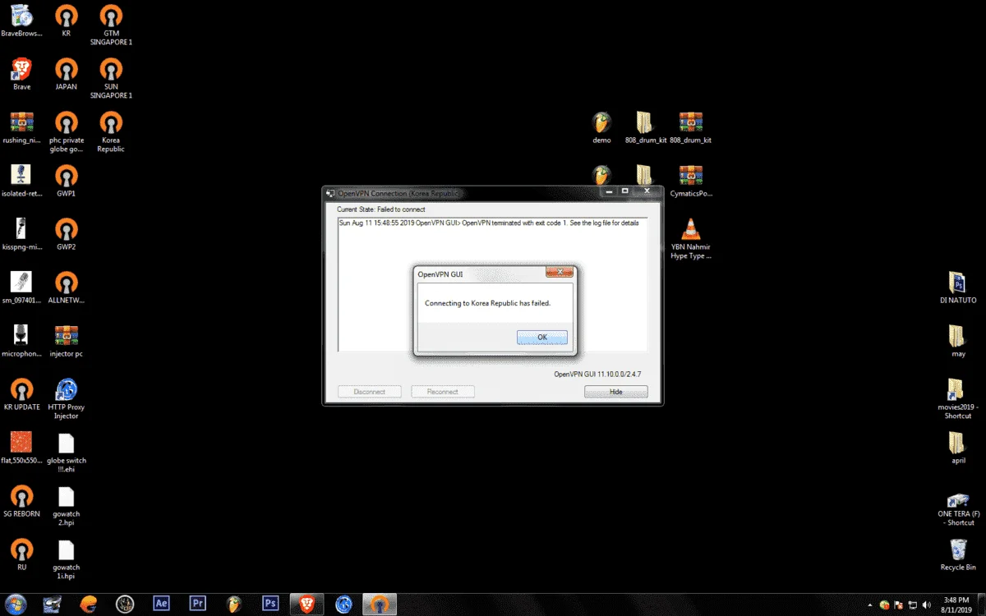The width and height of the screenshot is (986, 616).
Task: Open Photoshop from the taskbar
Action: [270, 604]
